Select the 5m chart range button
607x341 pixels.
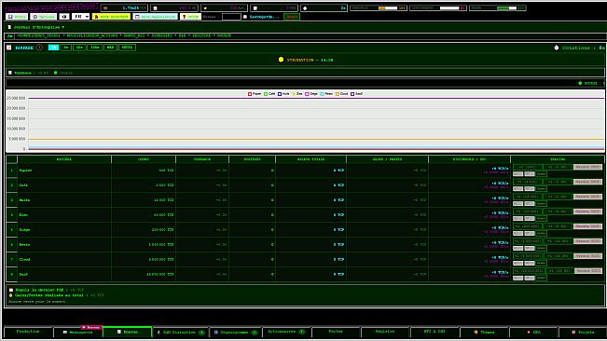pos(66,48)
